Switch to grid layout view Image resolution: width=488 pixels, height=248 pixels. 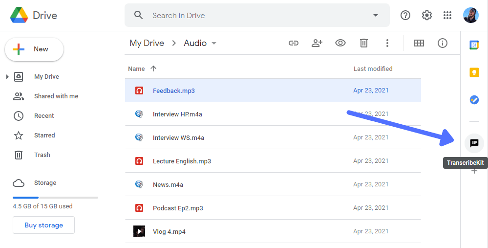click(x=419, y=43)
